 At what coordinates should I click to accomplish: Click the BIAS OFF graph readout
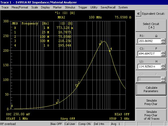point(122,114)
